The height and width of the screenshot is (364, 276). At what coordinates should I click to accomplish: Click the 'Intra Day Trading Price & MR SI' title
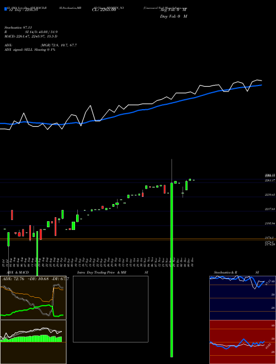(x=113, y=272)
